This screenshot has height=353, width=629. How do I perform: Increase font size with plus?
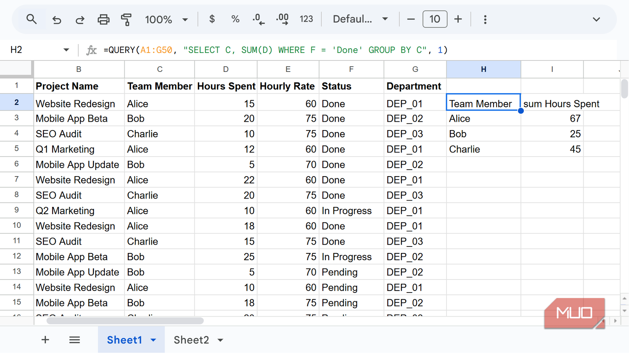click(458, 19)
